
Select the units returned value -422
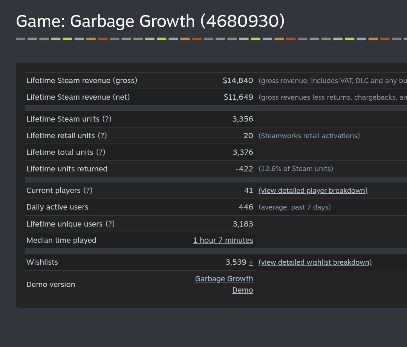coord(244,169)
